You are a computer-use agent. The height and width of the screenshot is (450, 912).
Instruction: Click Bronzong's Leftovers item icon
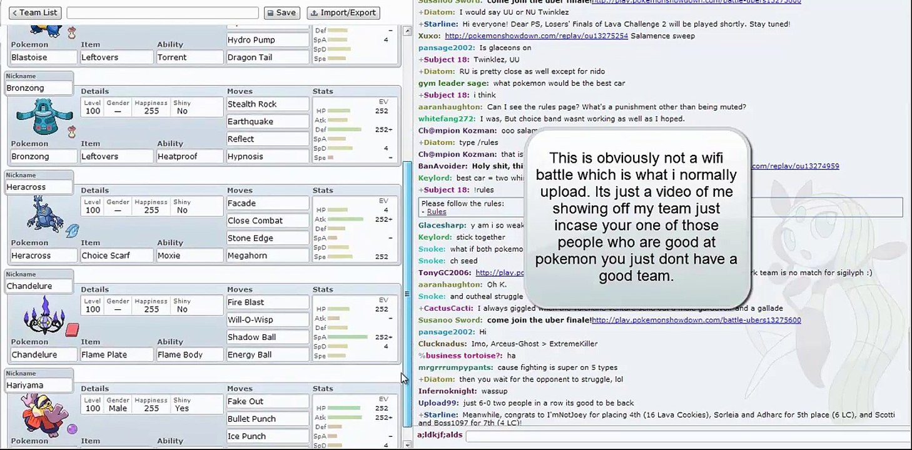71,132
